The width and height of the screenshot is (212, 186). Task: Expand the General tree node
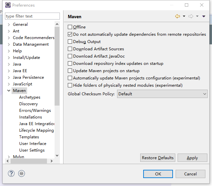click(x=9, y=24)
